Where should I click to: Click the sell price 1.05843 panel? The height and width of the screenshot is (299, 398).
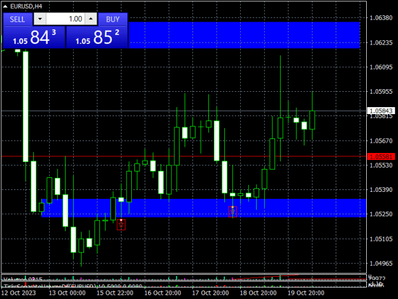[34, 38]
